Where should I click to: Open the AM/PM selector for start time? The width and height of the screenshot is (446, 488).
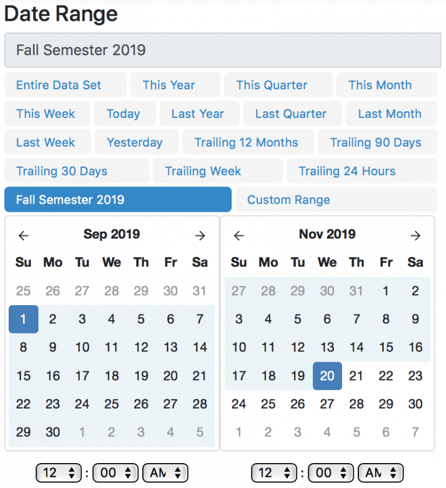[165, 473]
